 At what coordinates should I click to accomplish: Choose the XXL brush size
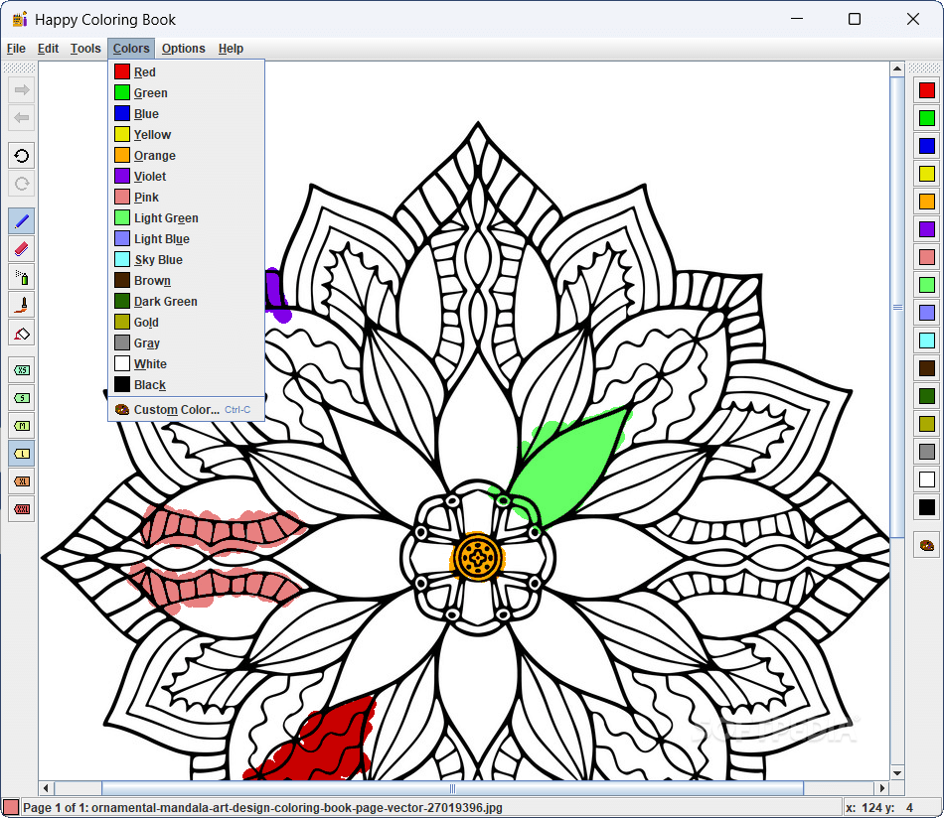(22, 509)
